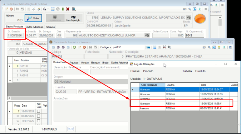Select the Insercao log row 08/05/2026
This screenshot has width=241, height=134.
click(x=184, y=108)
